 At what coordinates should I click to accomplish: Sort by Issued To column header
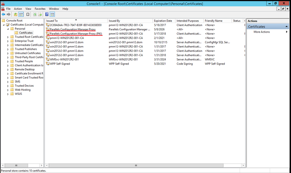[76, 21]
